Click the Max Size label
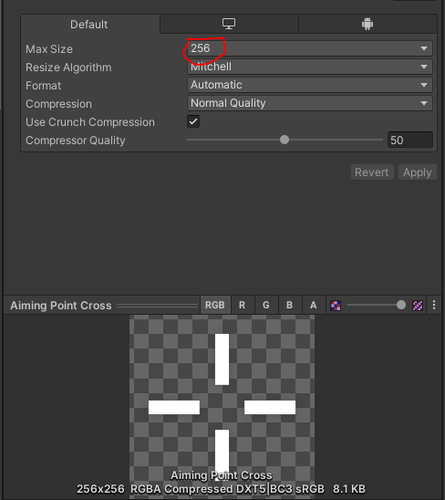Viewport: 445px width, 500px height. [x=49, y=49]
